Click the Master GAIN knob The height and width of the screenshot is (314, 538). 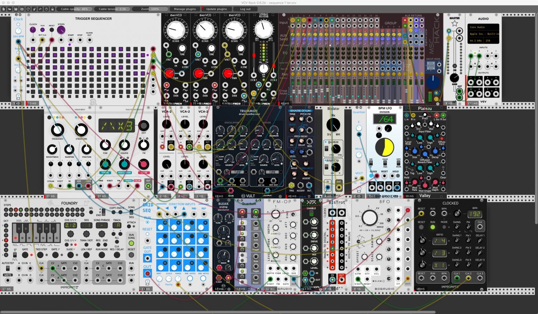click(454, 77)
